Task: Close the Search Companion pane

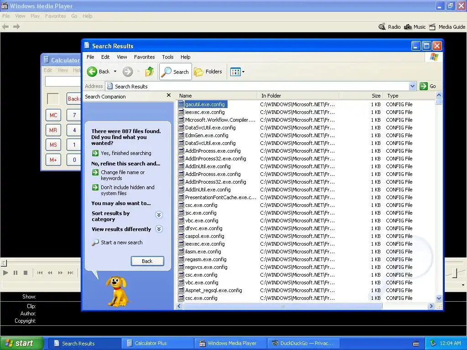Action: point(169,95)
